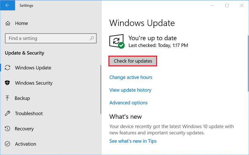
Task: Click the Recovery clock icon
Action: click(7, 129)
